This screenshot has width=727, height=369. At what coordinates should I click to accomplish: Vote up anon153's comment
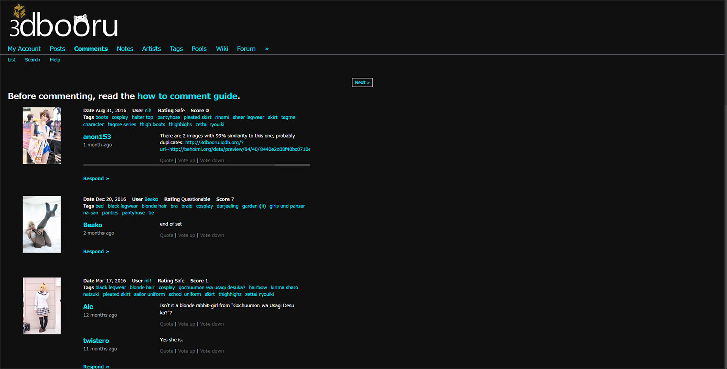(186, 161)
